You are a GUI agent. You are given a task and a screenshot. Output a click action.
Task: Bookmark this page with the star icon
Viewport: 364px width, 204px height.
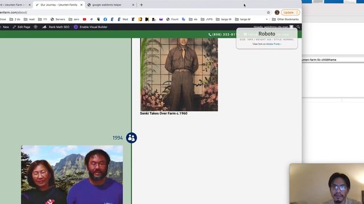coord(268,12)
